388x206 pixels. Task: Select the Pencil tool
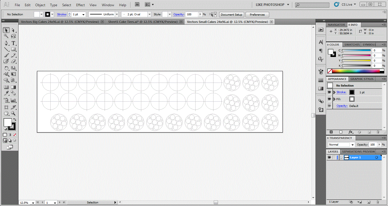[x=13, y=55]
